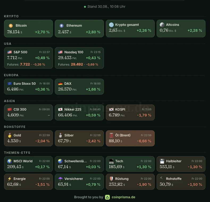Click the ROHSTOFFE section heading
The height and width of the screenshot is (202, 210).
(x=15, y=127)
